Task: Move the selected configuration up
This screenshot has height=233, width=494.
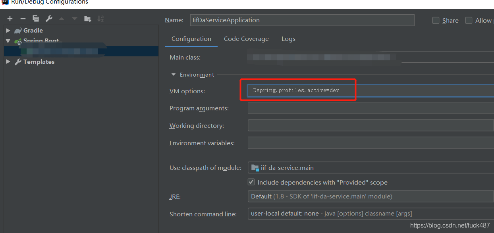Action: coord(62,18)
